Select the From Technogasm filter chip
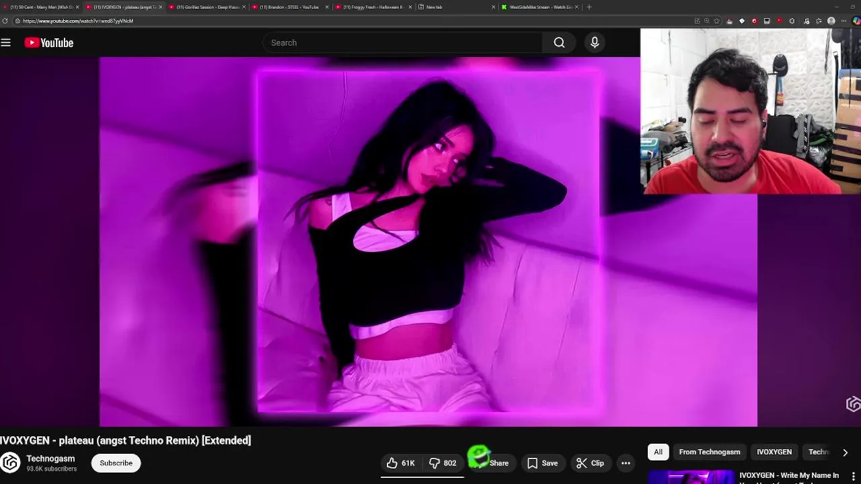Screen dimensions: 861x484 click(709, 452)
